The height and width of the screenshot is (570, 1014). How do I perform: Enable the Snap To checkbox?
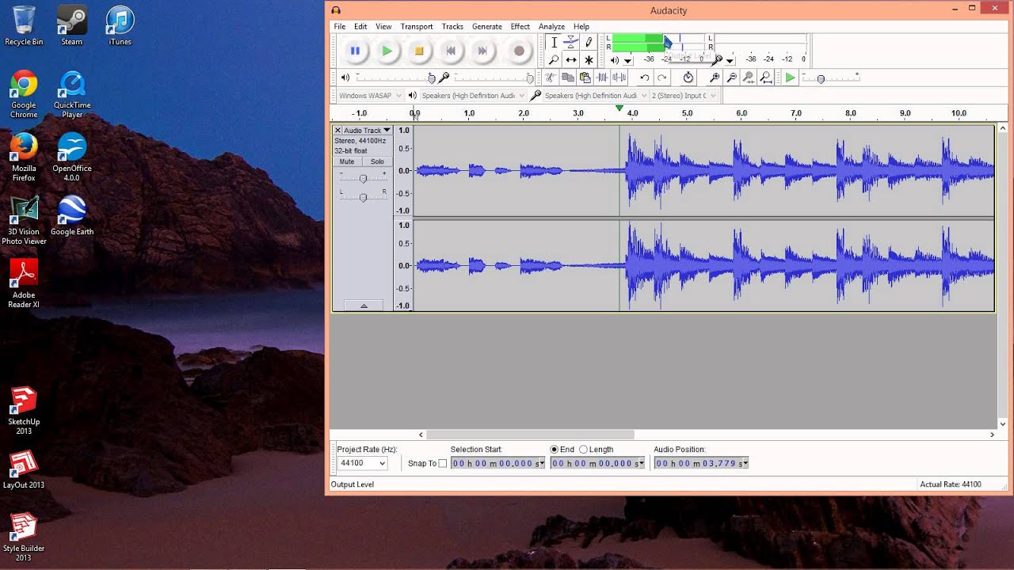point(443,463)
